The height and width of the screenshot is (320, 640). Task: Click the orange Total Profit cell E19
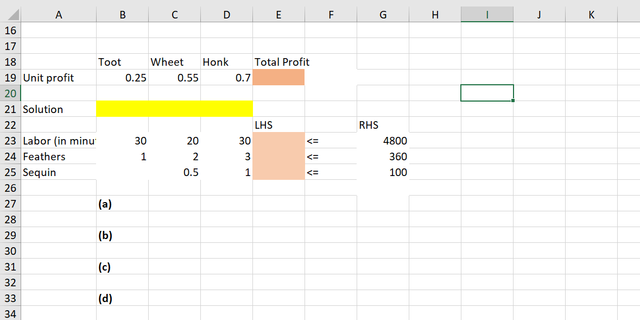click(x=279, y=78)
